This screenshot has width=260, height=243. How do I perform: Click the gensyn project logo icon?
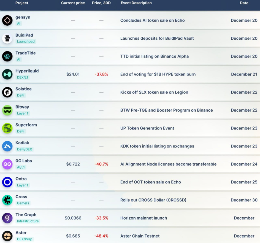coord(7,20)
